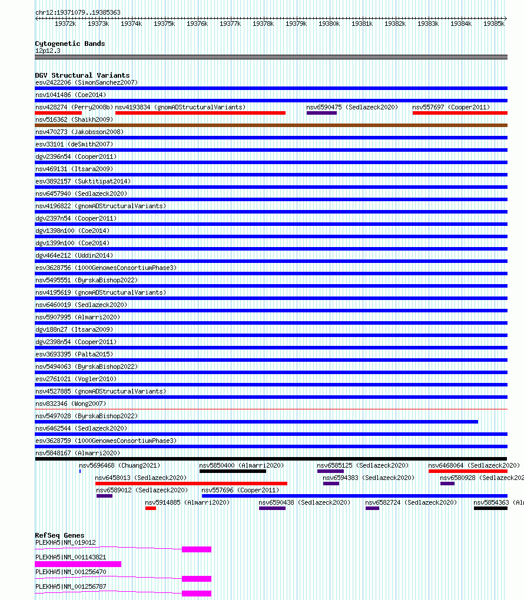
Task: Click the black nsv5854363 variant bar
Action: (490, 508)
